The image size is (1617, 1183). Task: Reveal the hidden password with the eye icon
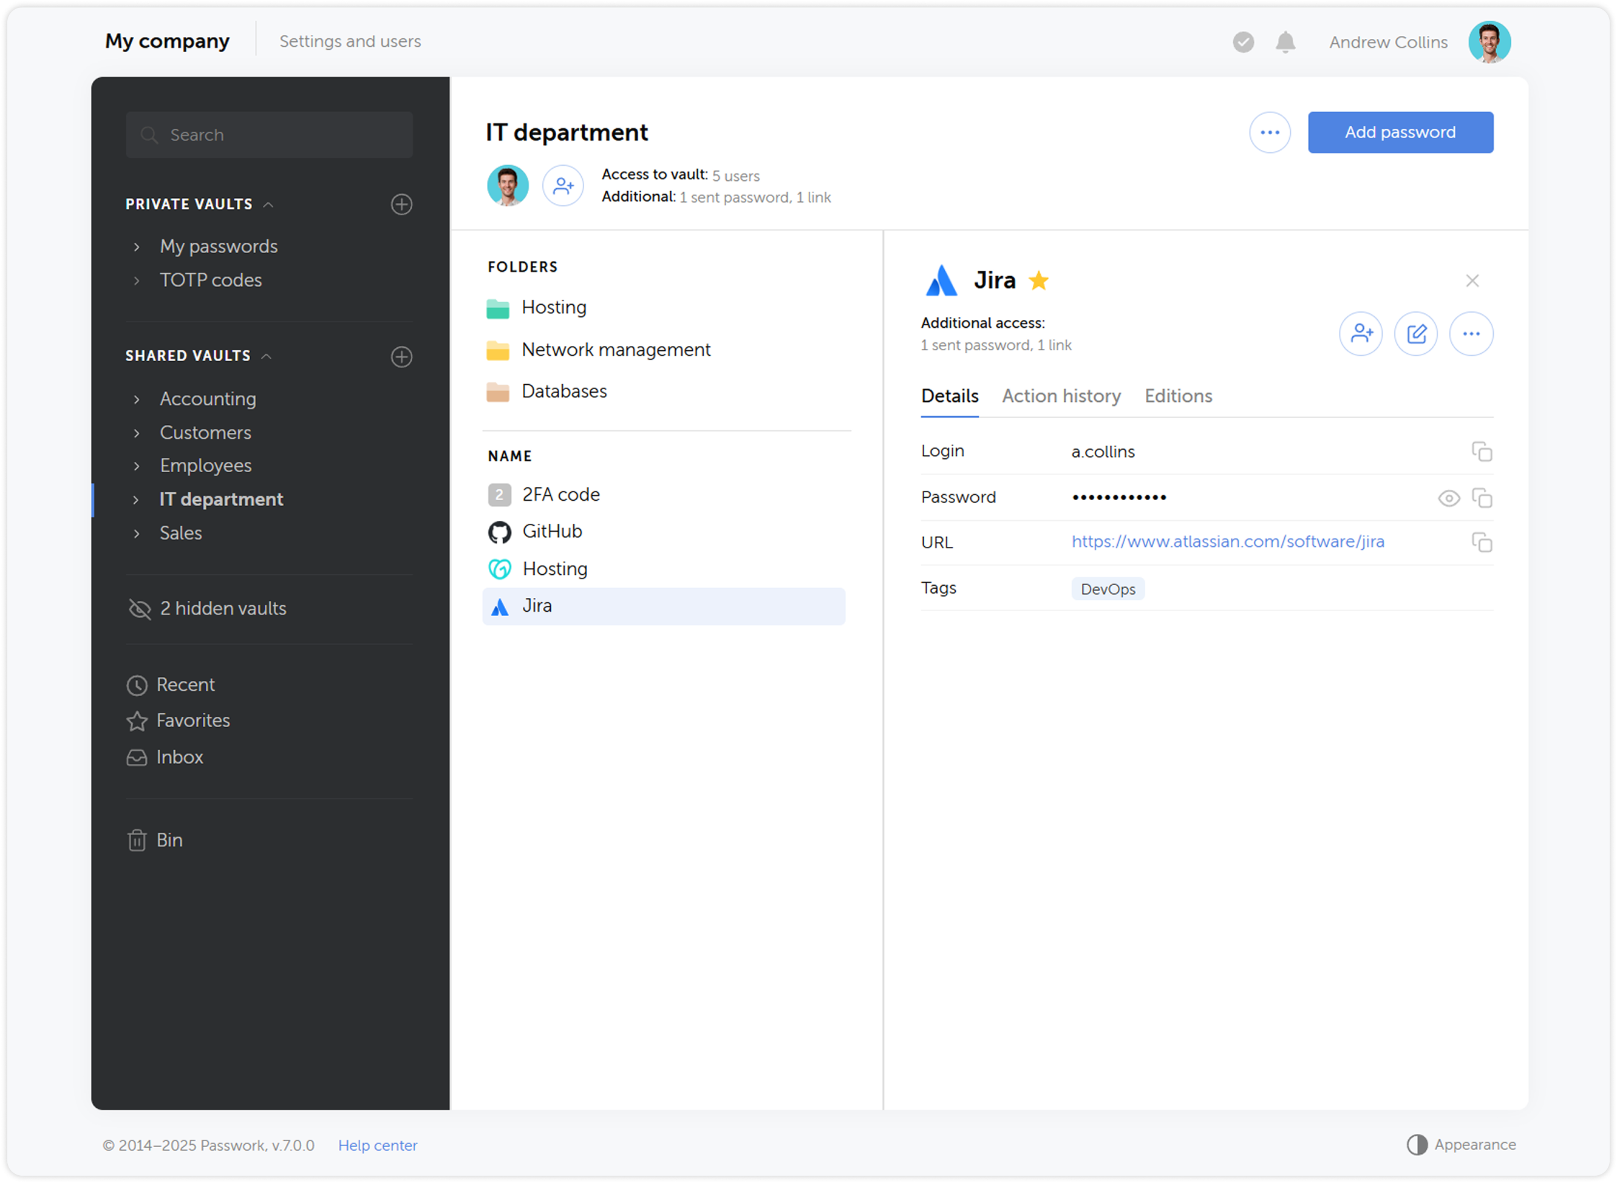tap(1449, 498)
